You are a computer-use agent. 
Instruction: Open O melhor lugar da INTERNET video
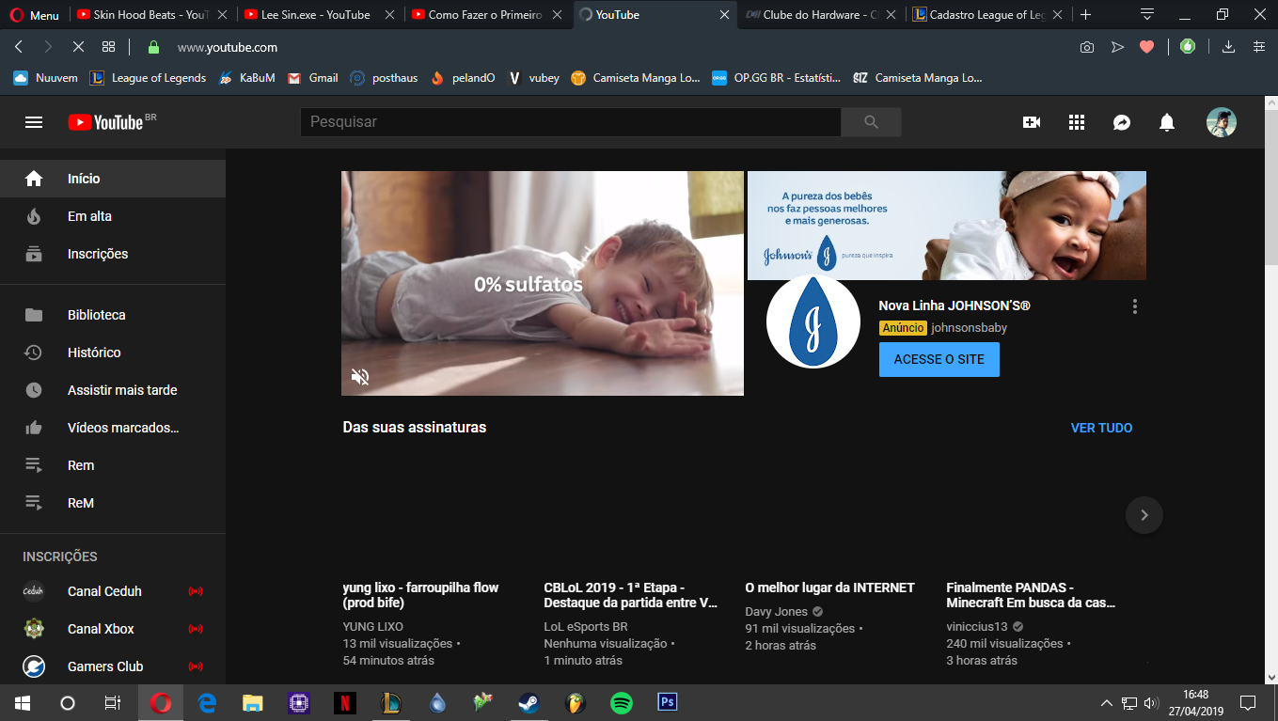pos(829,588)
